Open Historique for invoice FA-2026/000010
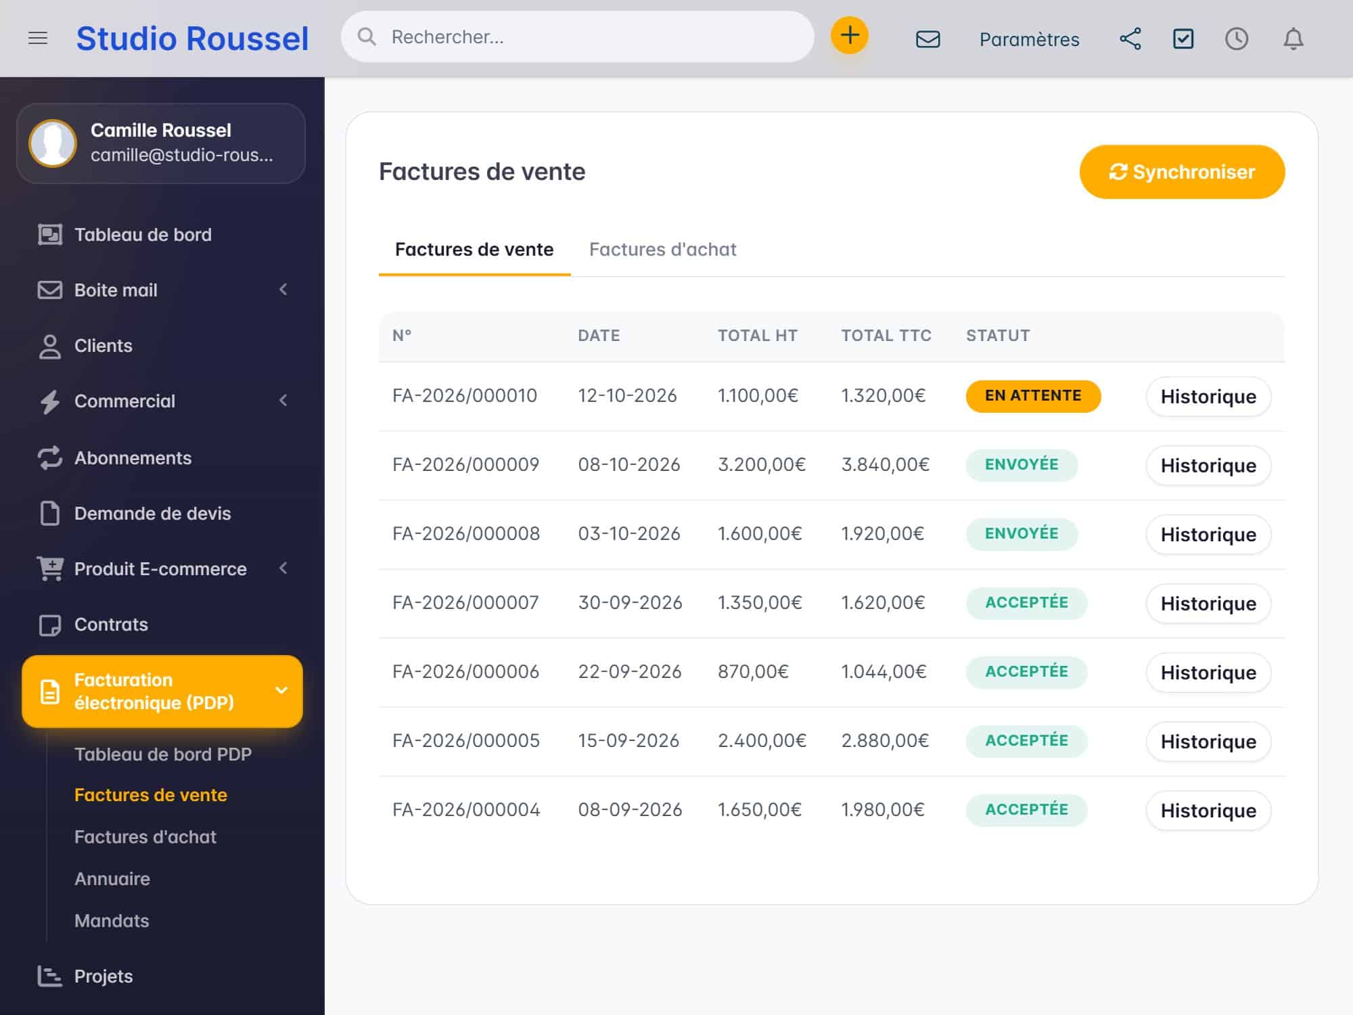1353x1015 pixels. [1208, 397]
